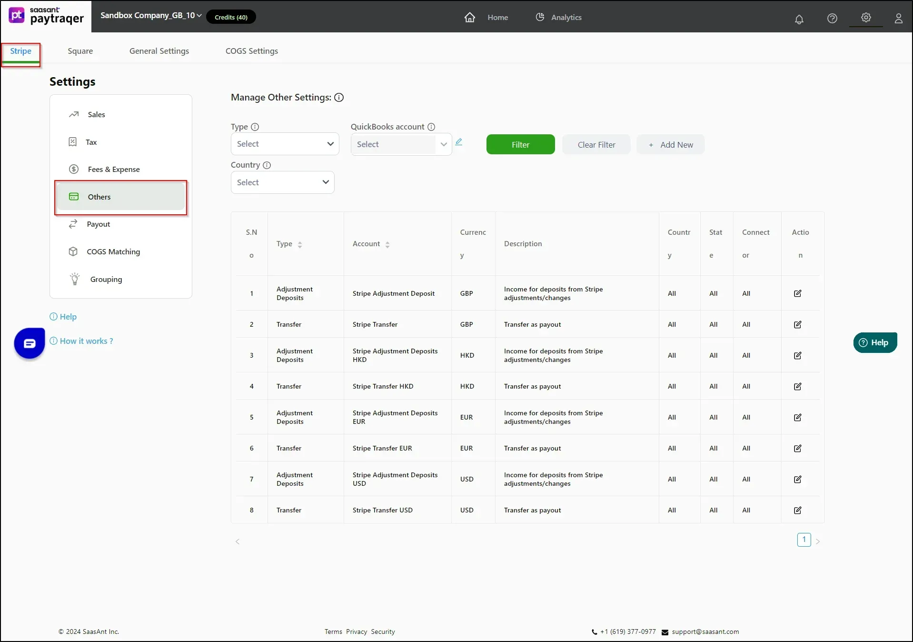
Task: Click the Home navigation link
Action: pos(497,17)
